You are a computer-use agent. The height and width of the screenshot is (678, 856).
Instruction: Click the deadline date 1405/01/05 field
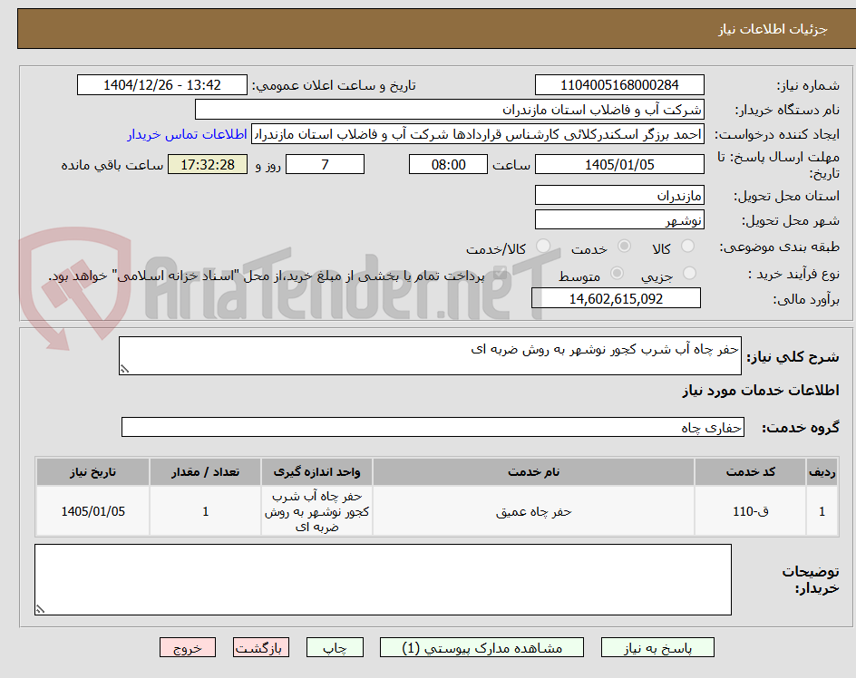coord(619,164)
